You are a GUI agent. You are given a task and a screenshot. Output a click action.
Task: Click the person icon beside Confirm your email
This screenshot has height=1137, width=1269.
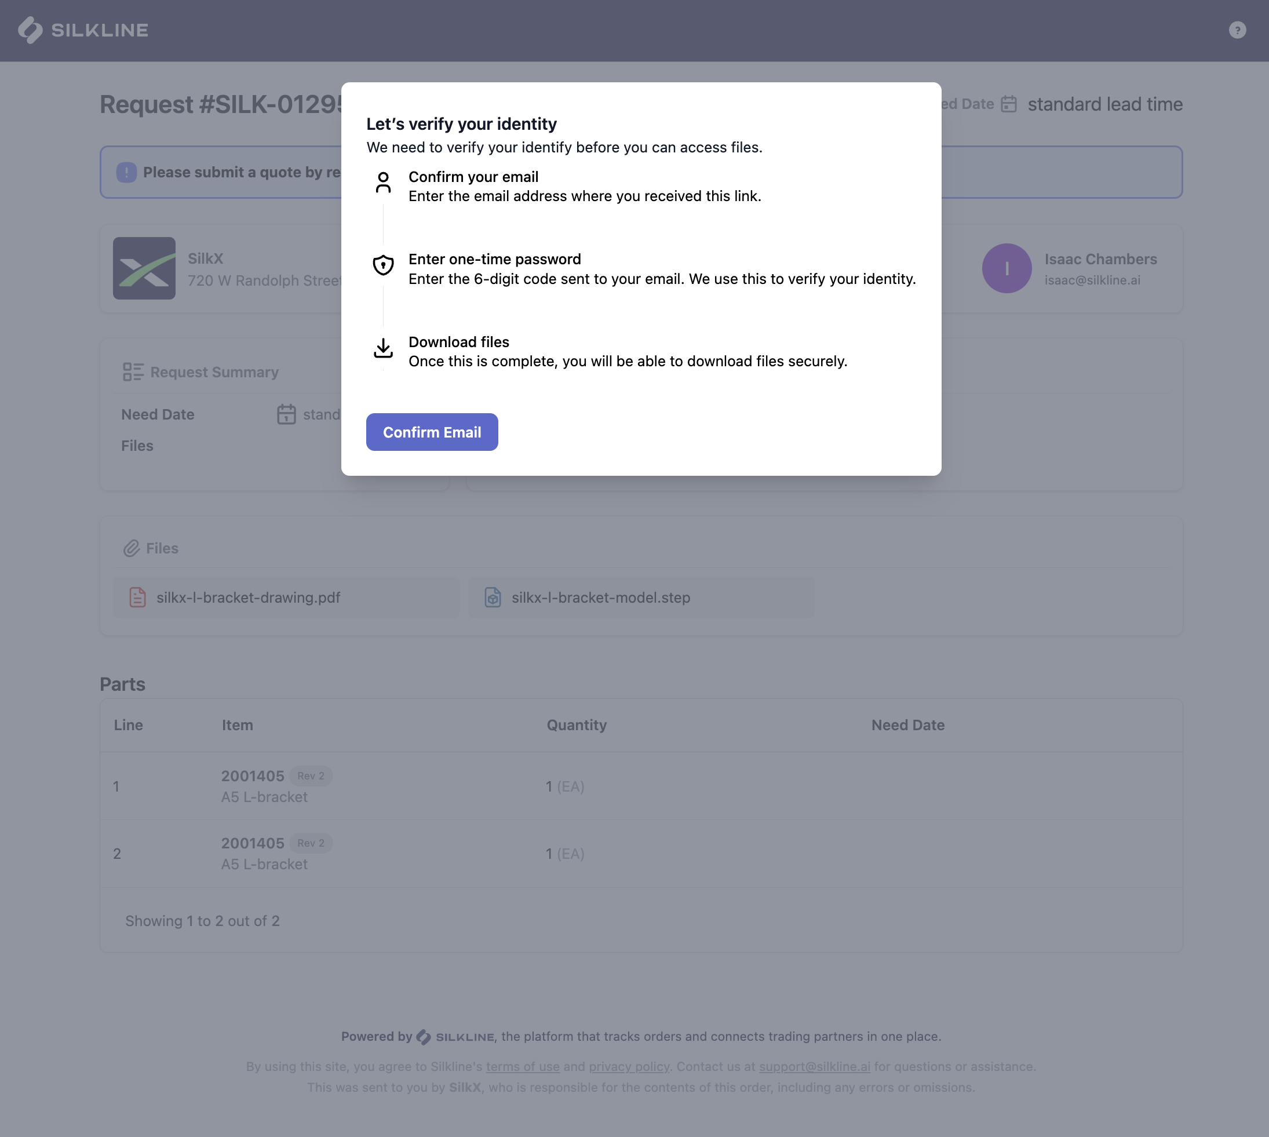point(383,183)
